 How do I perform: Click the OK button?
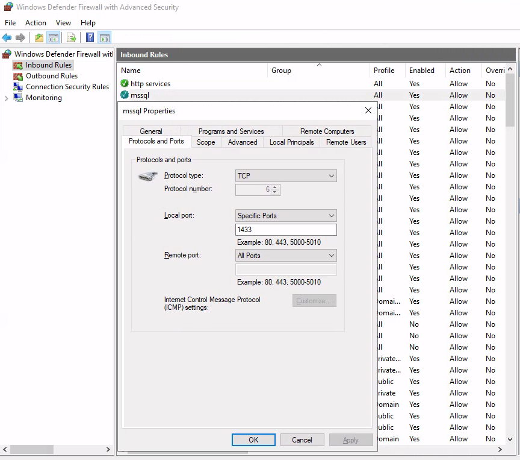pyautogui.click(x=253, y=440)
